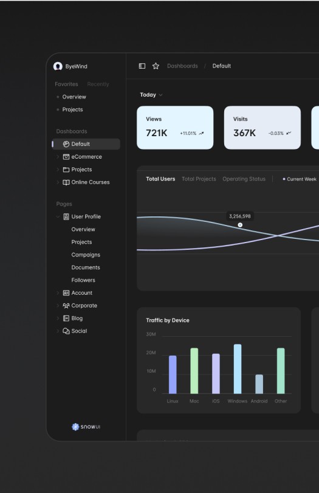
Task: Click the ByeWind profile avatar
Action: pyautogui.click(x=58, y=66)
